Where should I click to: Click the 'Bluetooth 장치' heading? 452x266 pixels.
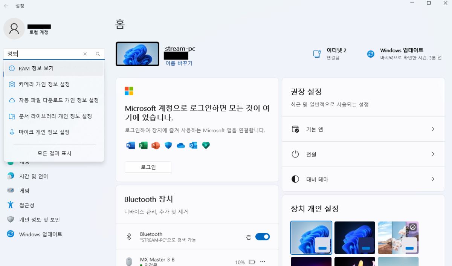pos(148,199)
